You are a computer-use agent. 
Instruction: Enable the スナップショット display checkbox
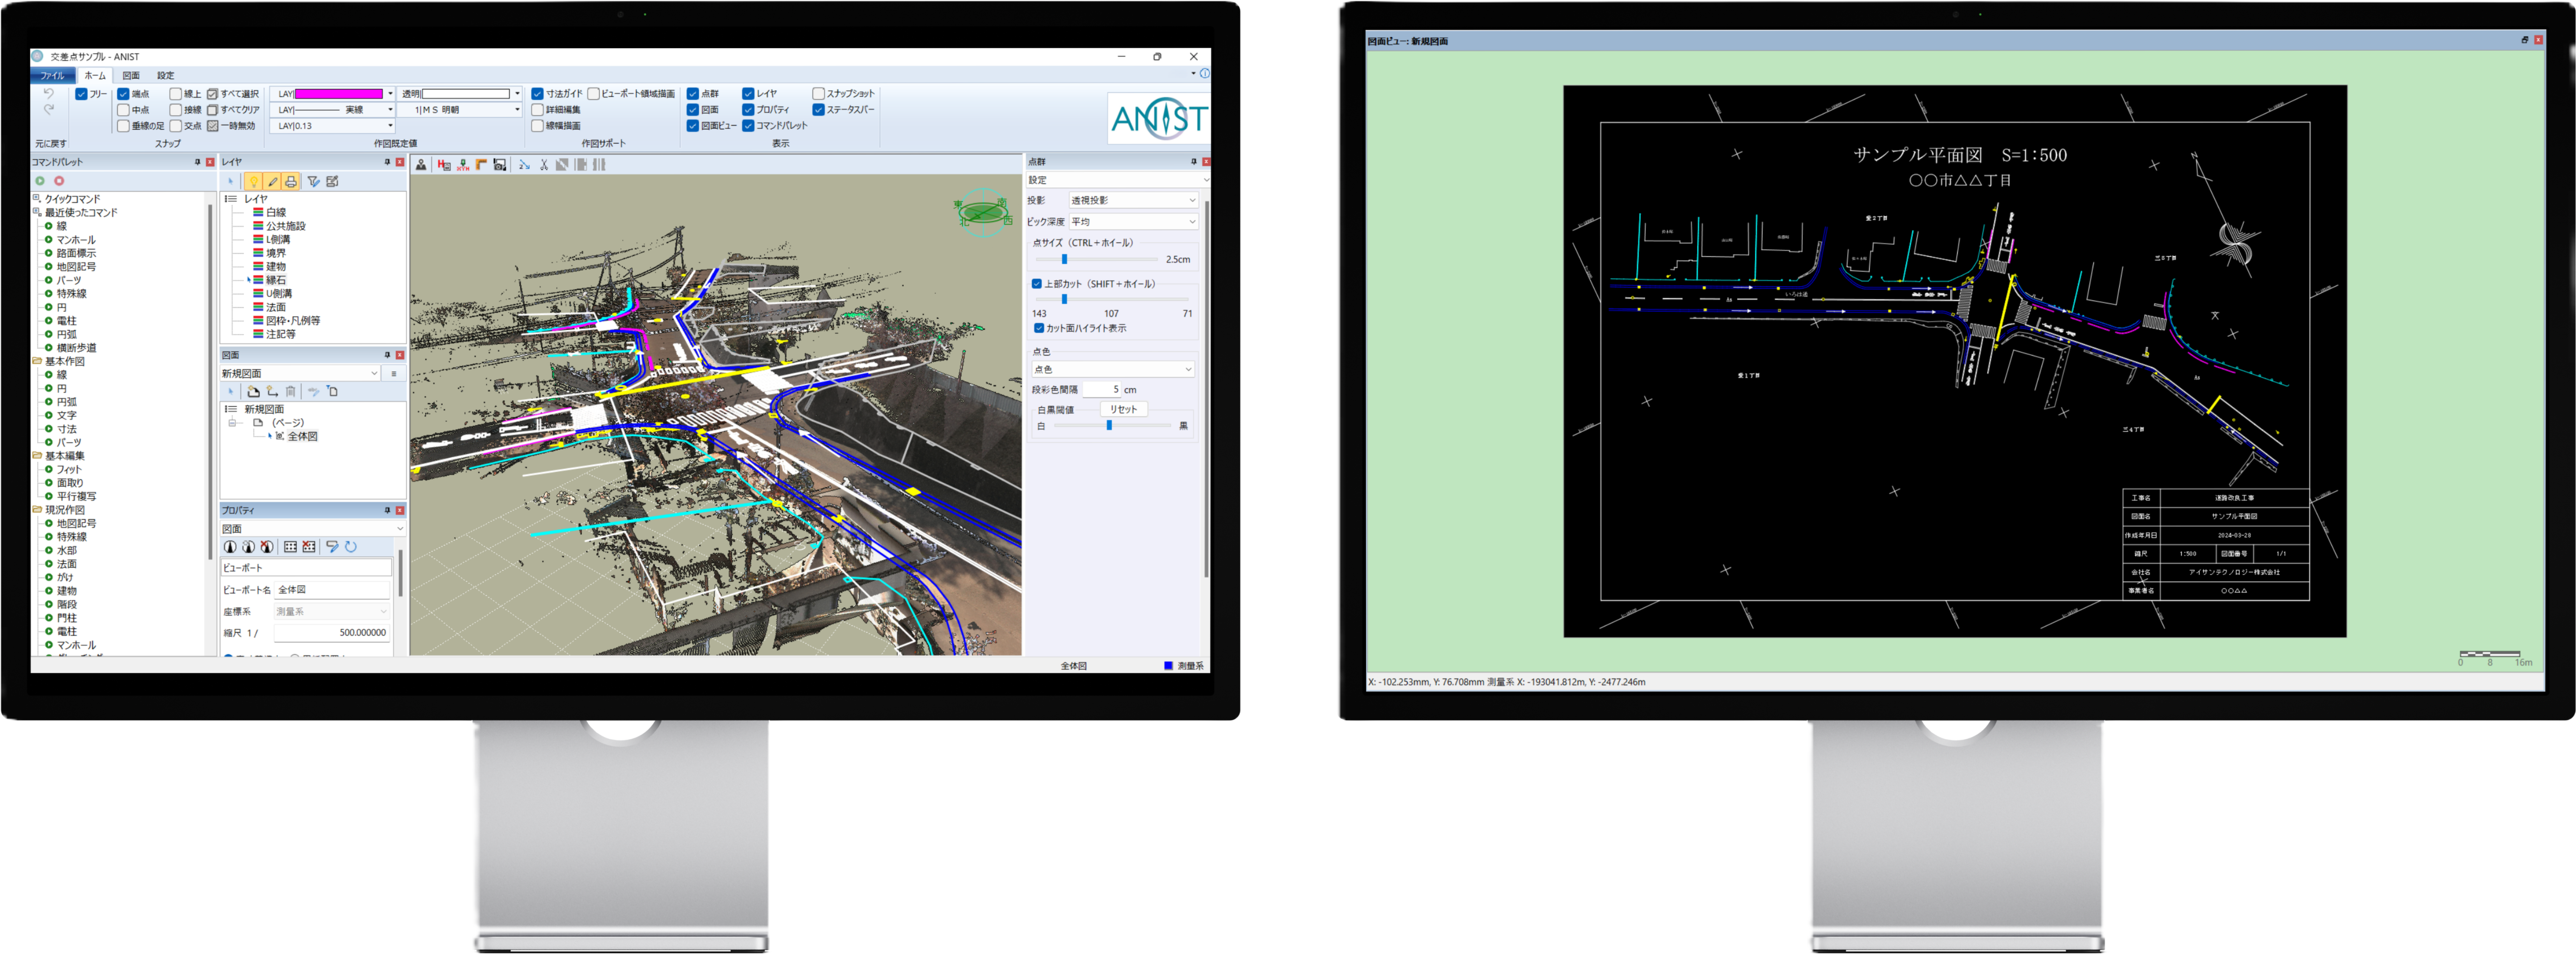819,94
